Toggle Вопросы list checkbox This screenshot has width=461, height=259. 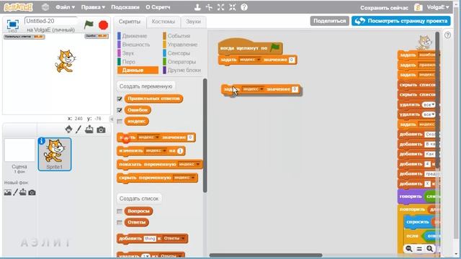[120, 211]
